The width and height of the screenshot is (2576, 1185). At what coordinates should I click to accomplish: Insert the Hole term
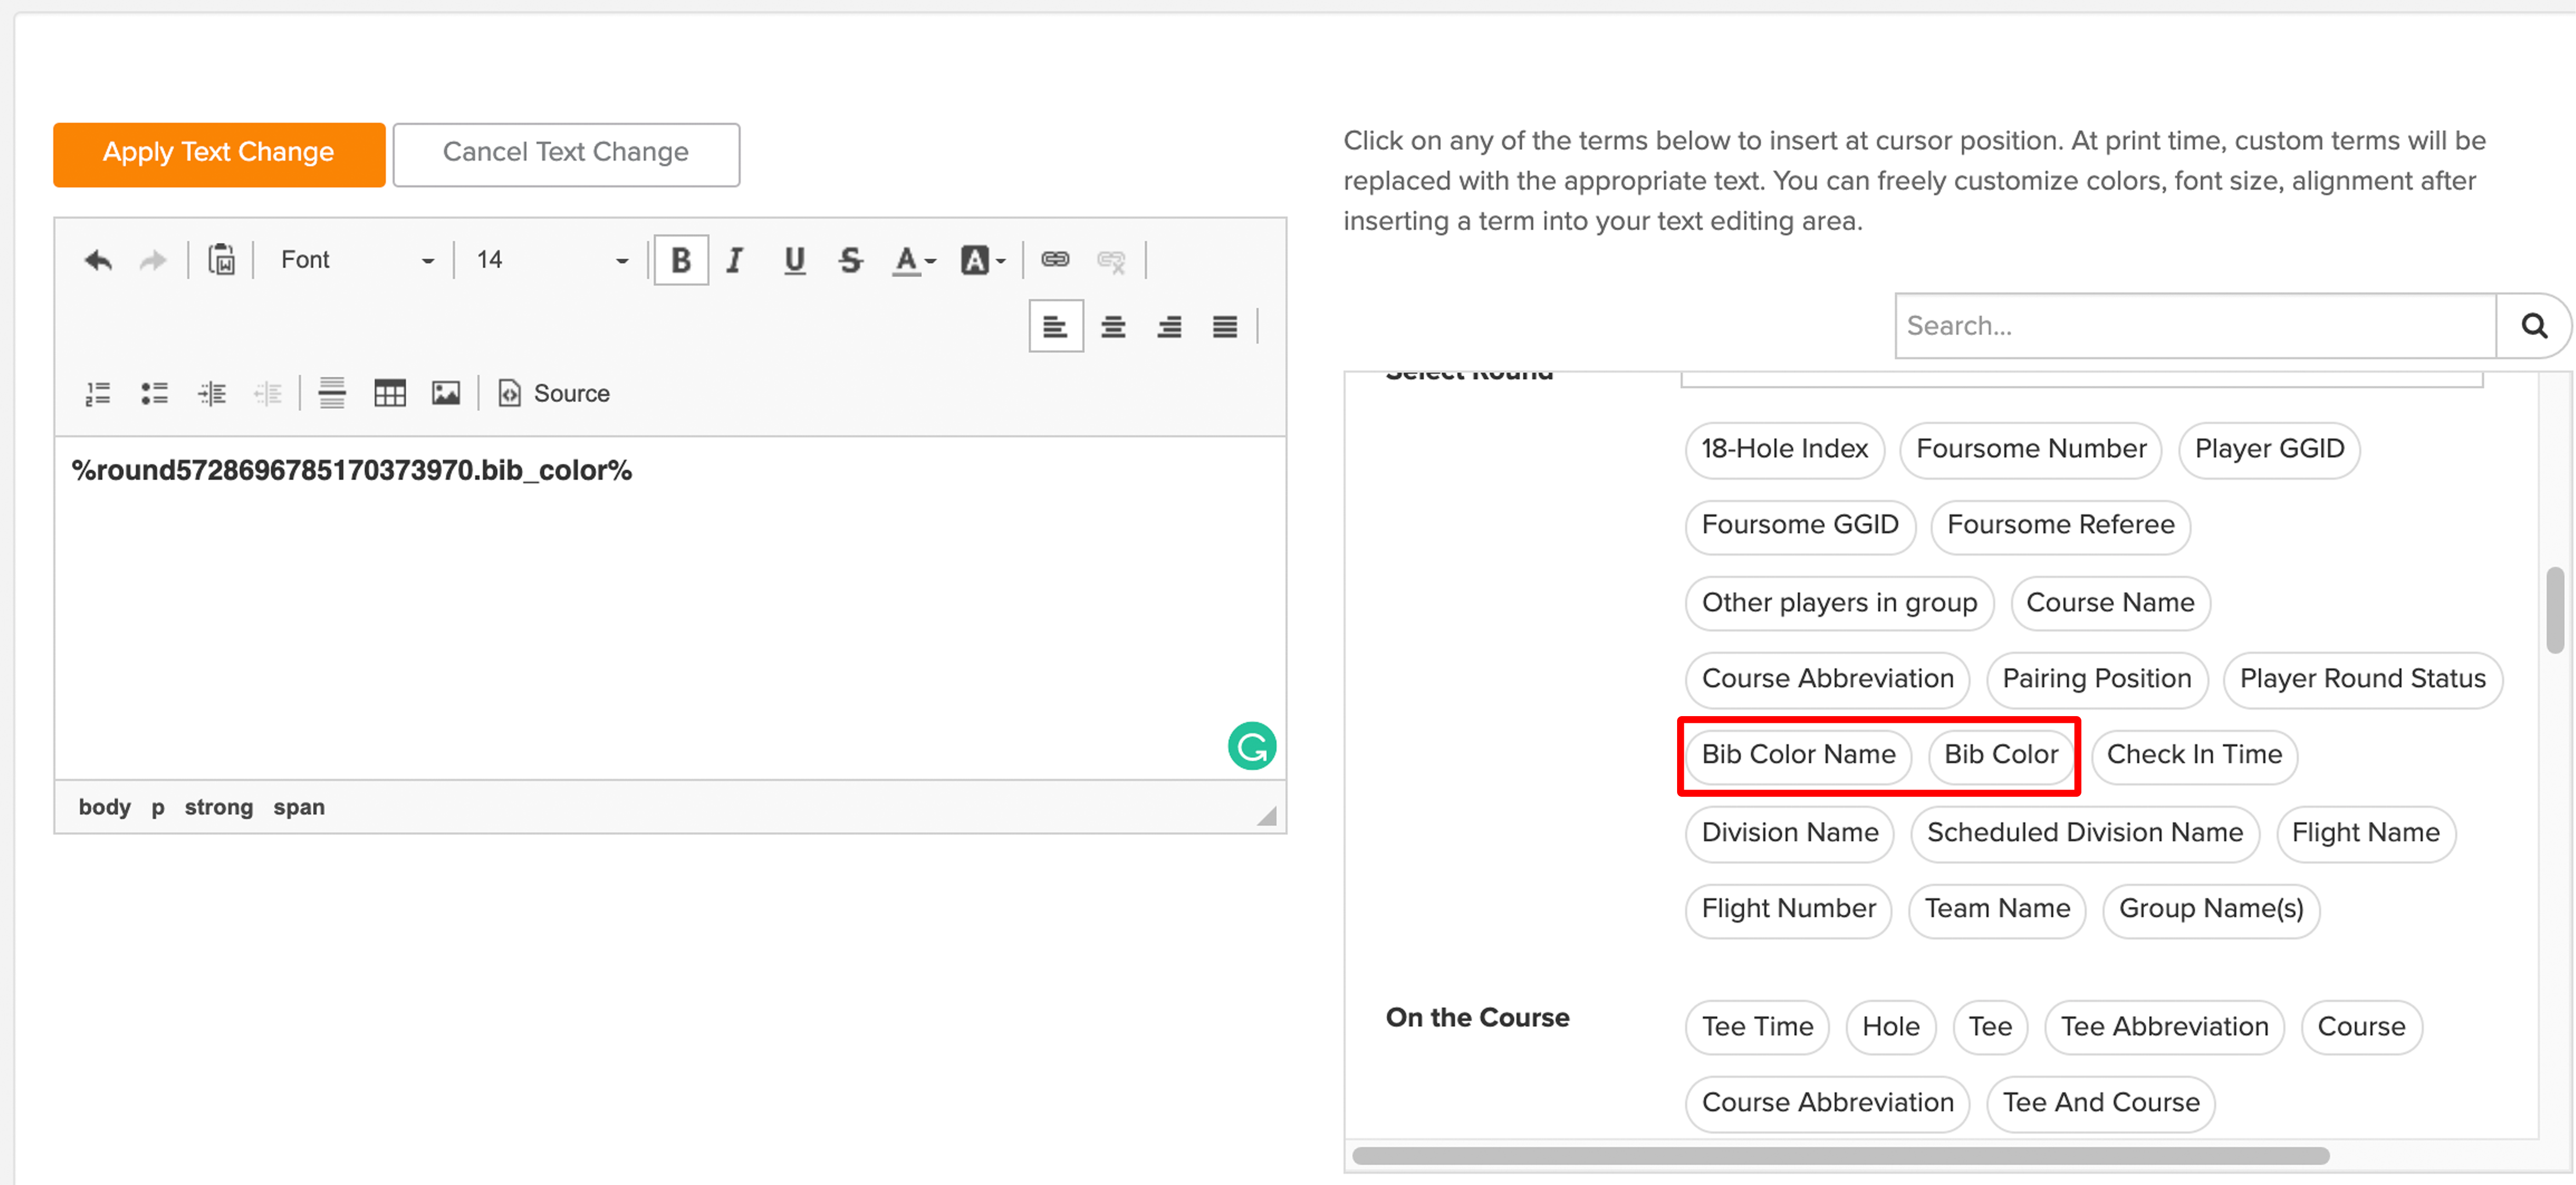point(1890,1027)
